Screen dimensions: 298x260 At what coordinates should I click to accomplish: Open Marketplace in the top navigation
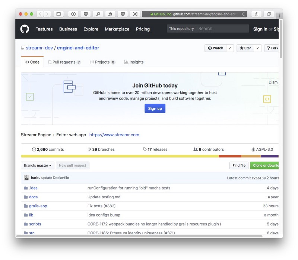[x=117, y=29]
